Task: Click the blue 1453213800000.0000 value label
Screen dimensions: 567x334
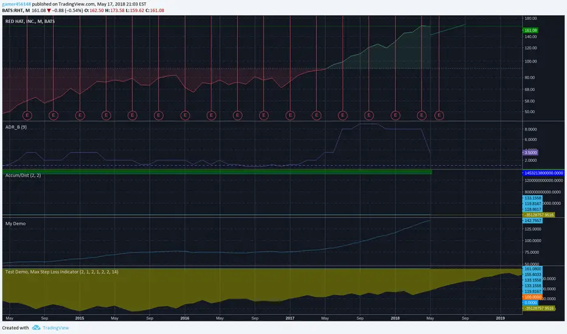Action: click(x=543, y=173)
